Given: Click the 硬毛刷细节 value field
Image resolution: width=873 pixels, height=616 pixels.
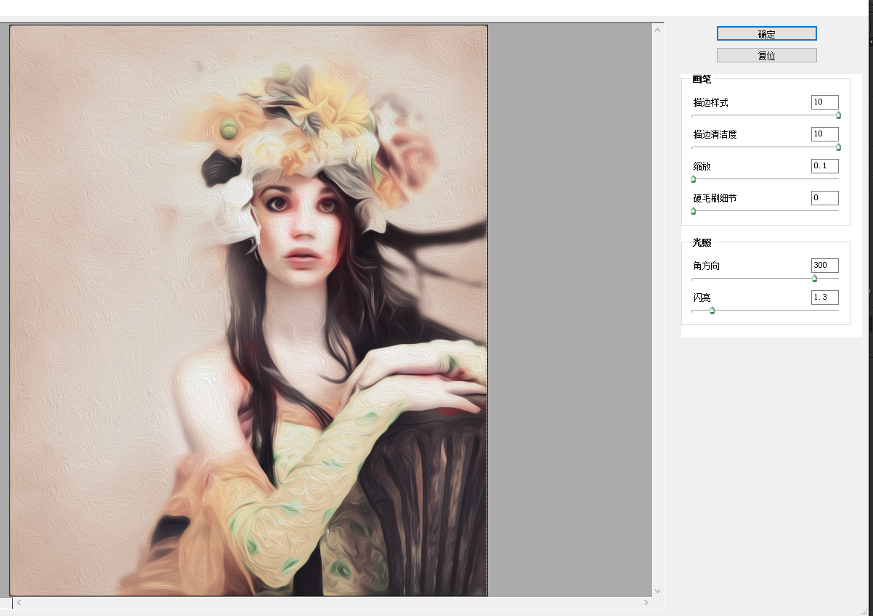Looking at the screenshot, I should (x=824, y=198).
